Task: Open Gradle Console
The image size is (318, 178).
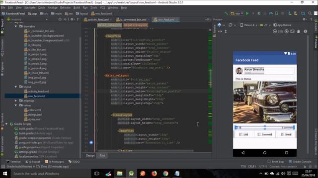Action: 300,162
